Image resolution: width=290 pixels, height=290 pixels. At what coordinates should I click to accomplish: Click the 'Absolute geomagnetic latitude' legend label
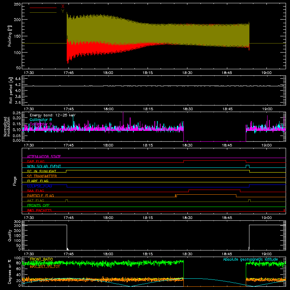coord(250,259)
